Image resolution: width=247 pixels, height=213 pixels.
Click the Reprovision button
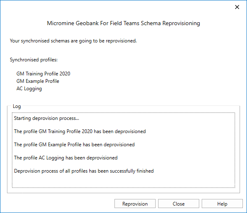point(135,204)
